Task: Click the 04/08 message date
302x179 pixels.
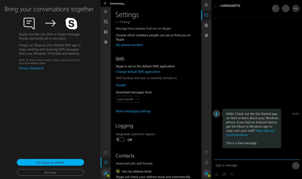Action: 295,114
